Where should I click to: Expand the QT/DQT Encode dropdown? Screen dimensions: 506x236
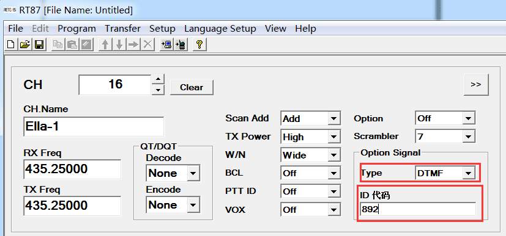[193, 205]
